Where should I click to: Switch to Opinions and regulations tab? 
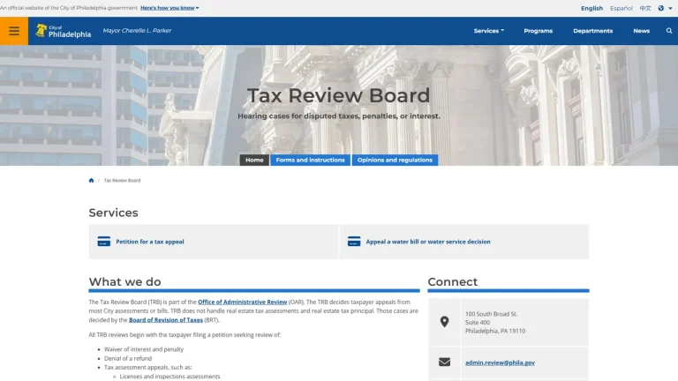pos(395,160)
